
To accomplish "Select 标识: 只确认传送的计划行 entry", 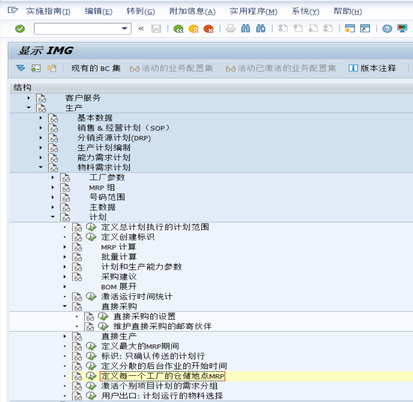I will click(153, 356).
